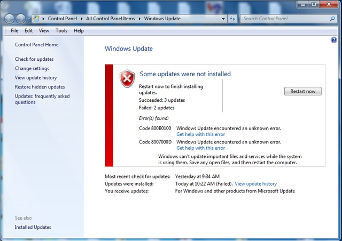Click 'Failed: 2 updates' text

coord(157,108)
